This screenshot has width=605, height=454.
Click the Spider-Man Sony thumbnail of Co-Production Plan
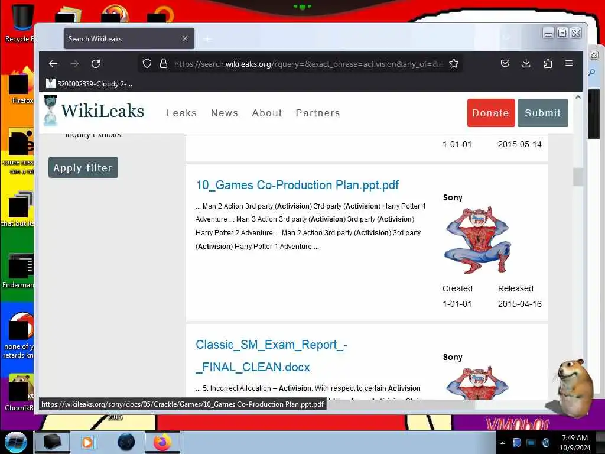pyautogui.click(x=477, y=240)
